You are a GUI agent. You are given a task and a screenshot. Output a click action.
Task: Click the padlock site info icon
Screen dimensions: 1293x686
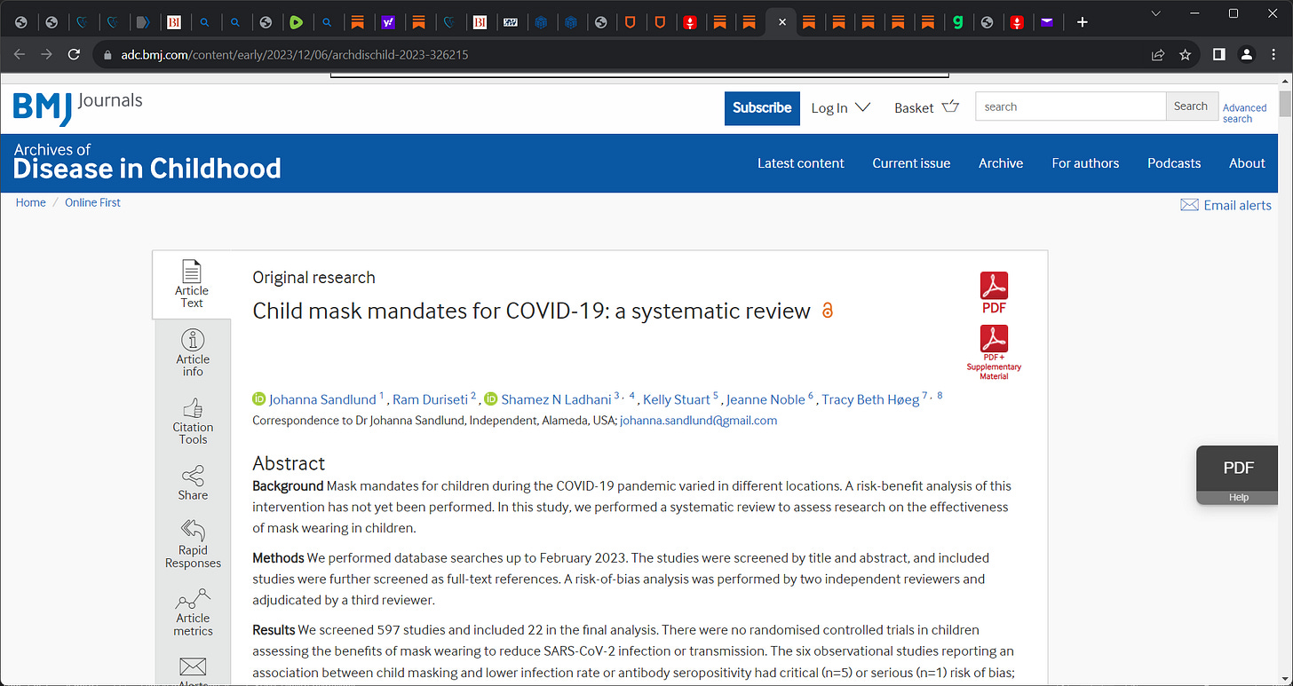[x=108, y=55]
